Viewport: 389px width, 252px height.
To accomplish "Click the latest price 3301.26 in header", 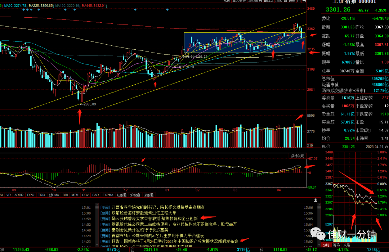I will [338, 10].
